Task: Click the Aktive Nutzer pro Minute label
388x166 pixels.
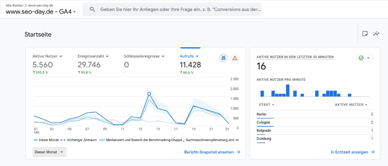Action: (x=281, y=80)
